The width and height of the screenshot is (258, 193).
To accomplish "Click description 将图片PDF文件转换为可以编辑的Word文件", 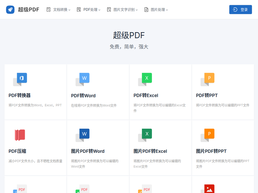I will (94, 164).
